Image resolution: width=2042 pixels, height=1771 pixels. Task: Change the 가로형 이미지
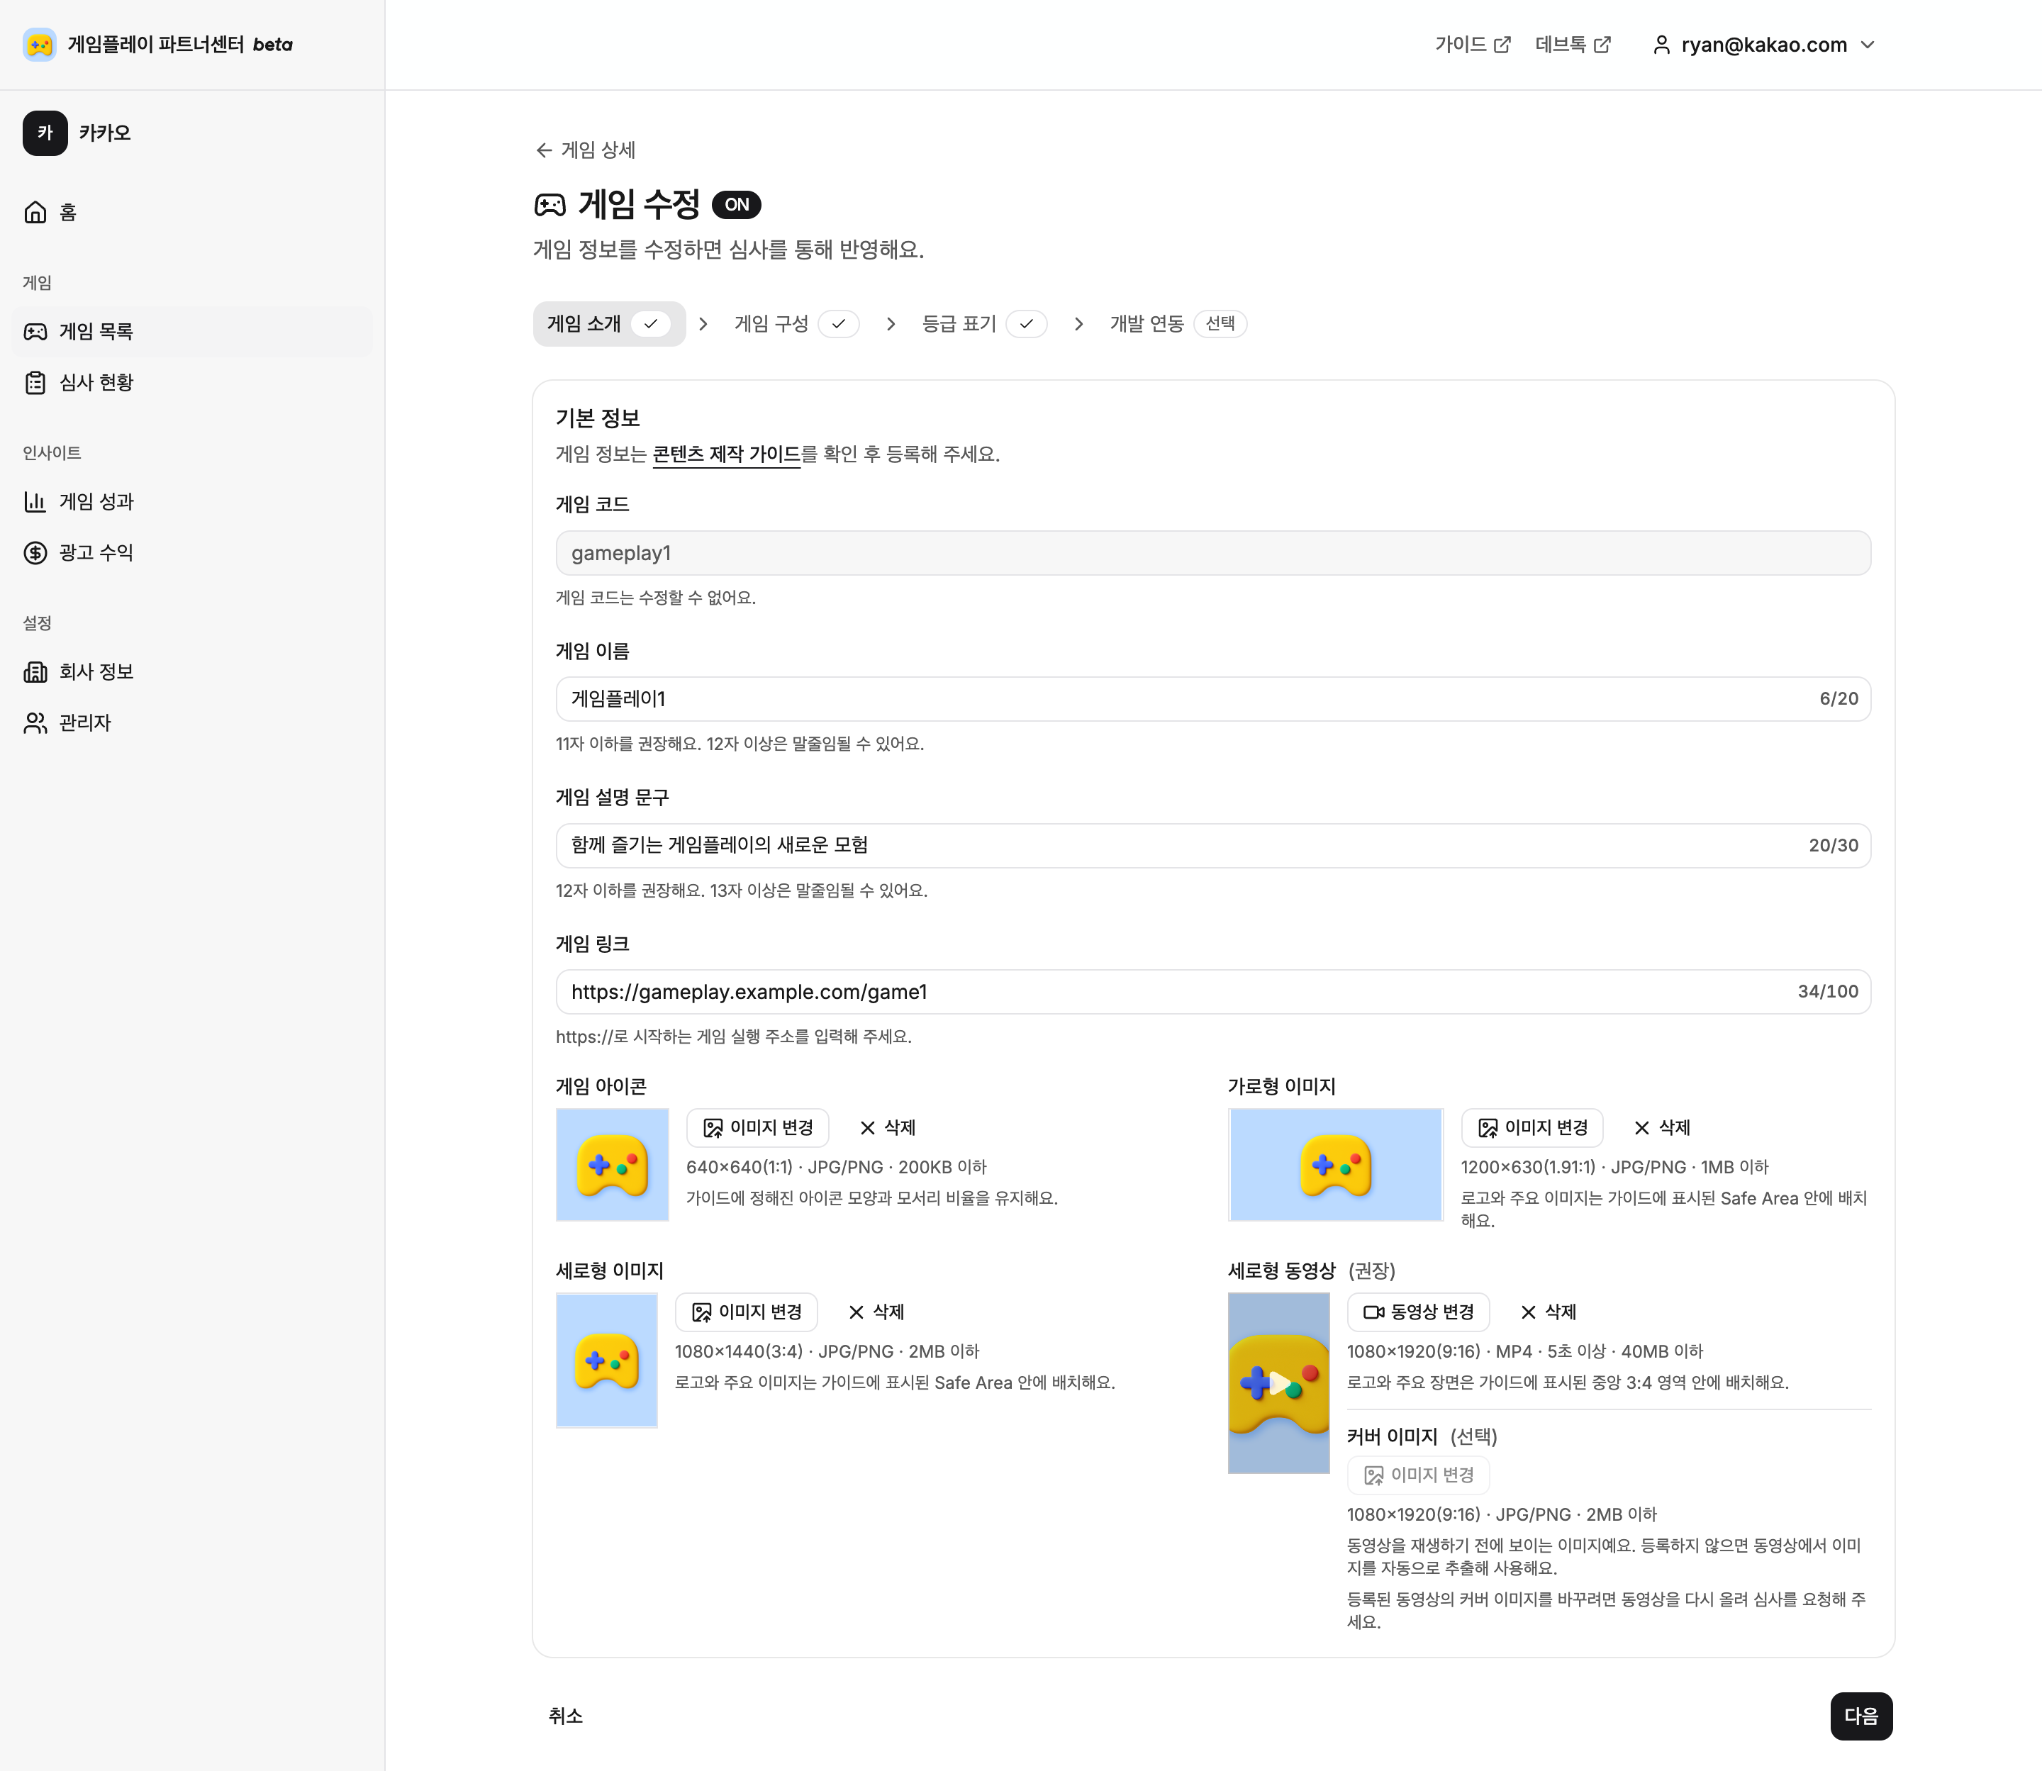tap(1533, 1128)
